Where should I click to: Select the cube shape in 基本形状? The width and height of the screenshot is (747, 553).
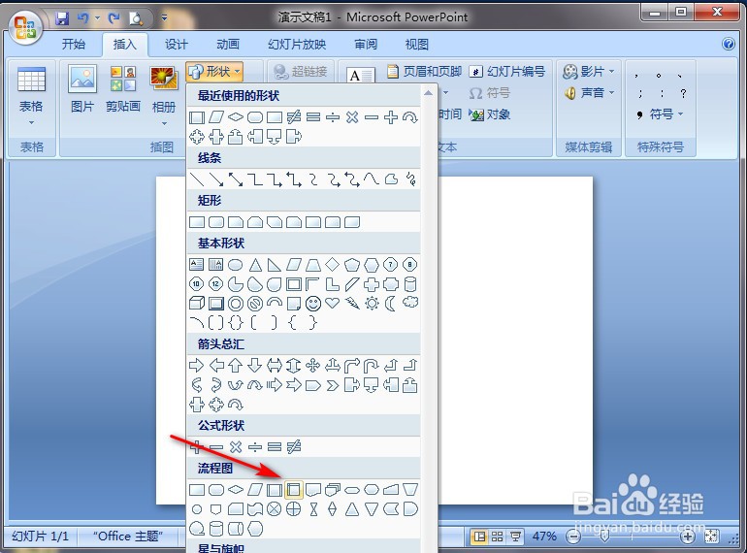coord(197,304)
